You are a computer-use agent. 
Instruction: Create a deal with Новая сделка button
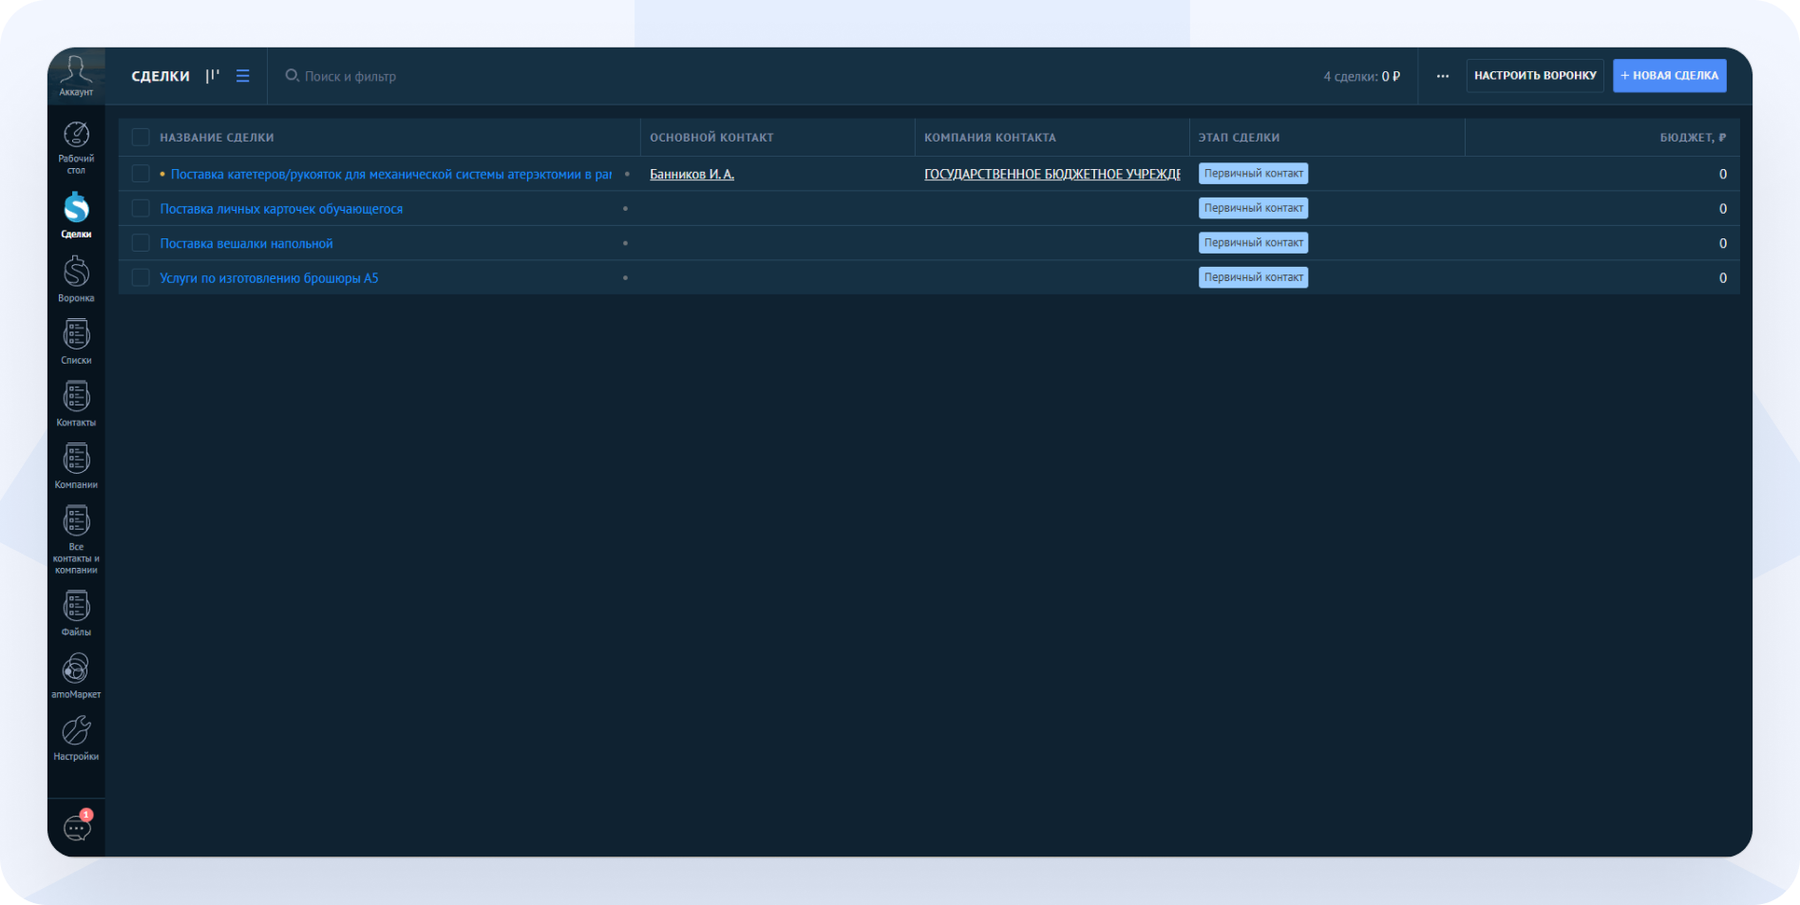(x=1669, y=76)
